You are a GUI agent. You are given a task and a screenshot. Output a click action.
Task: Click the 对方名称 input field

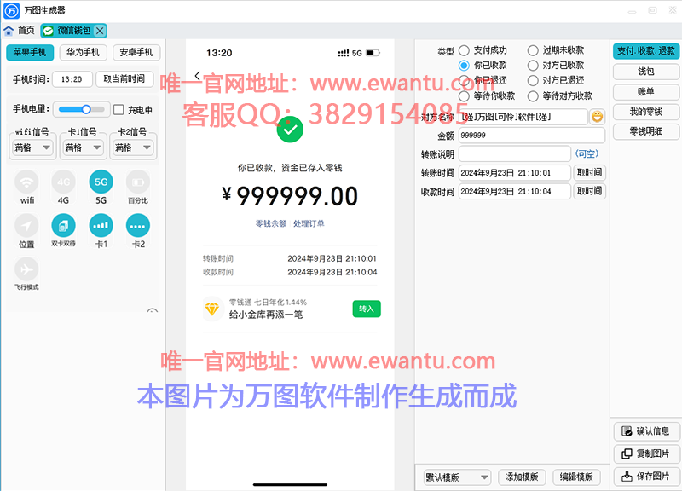point(523,117)
